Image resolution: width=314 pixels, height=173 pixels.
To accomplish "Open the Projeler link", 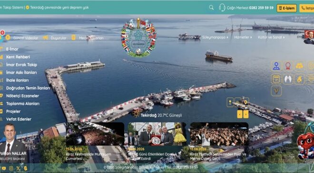I will pyautogui.click(x=13, y=111).
